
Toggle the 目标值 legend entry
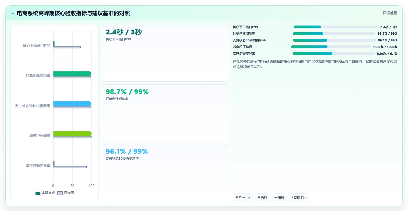[x=66, y=193]
